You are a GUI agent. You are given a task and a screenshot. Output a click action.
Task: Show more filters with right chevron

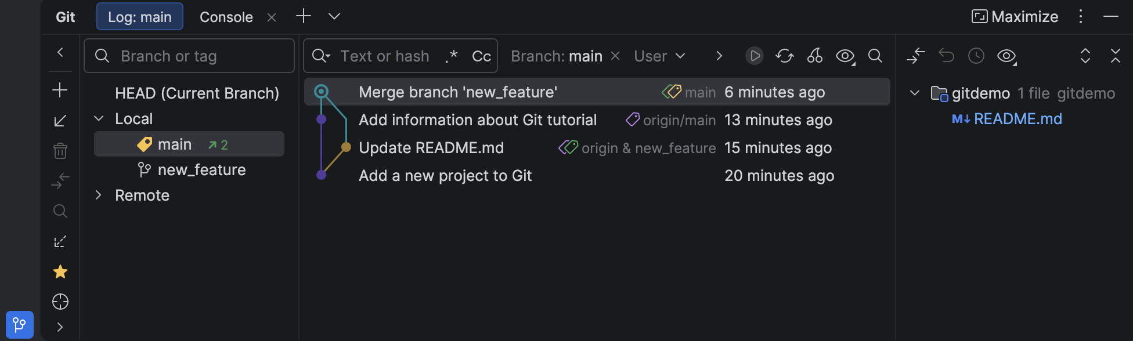719,56
